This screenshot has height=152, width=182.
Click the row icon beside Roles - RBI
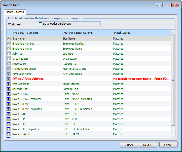pyautogui.click(x=9, y=114)
